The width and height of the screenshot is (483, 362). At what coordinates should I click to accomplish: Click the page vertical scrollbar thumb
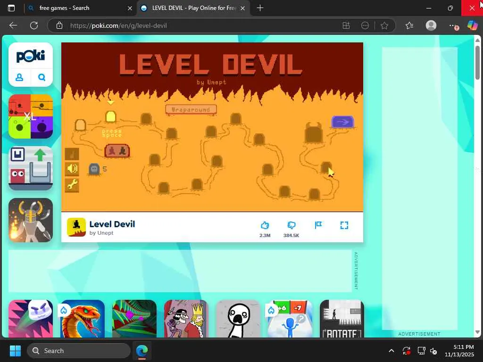(x=477, y=63)
